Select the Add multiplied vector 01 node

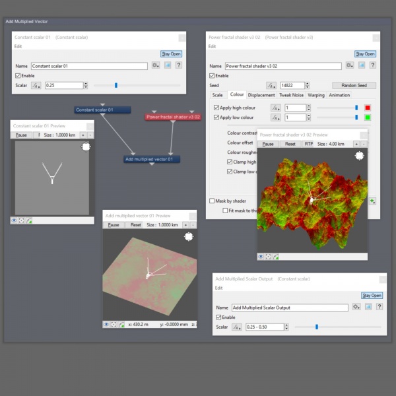(152, 159)
